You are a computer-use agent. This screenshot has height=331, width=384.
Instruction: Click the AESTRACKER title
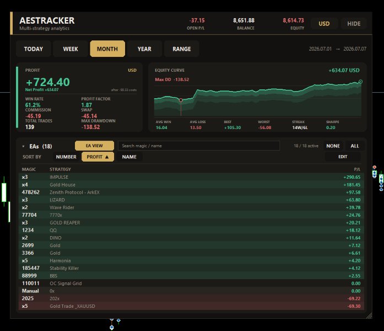[x=47, y=20]
